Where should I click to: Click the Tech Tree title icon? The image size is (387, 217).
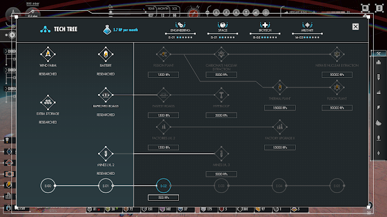(x=45, y=30)
